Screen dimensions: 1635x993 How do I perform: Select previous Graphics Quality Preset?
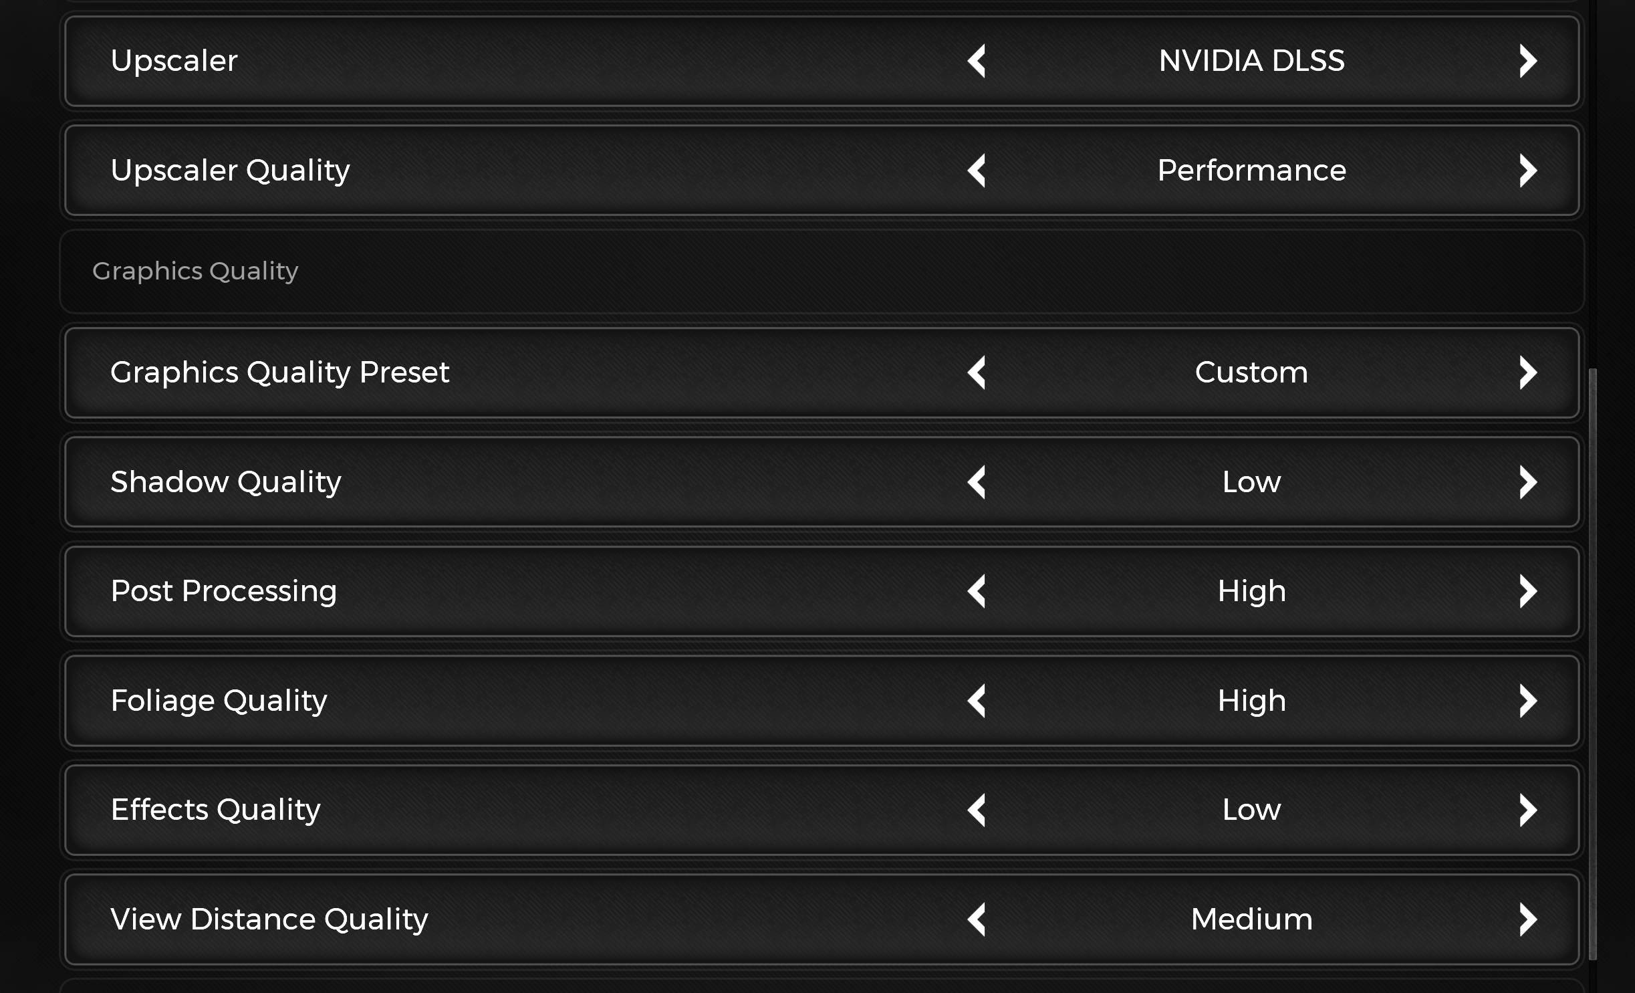pos(977,372)
